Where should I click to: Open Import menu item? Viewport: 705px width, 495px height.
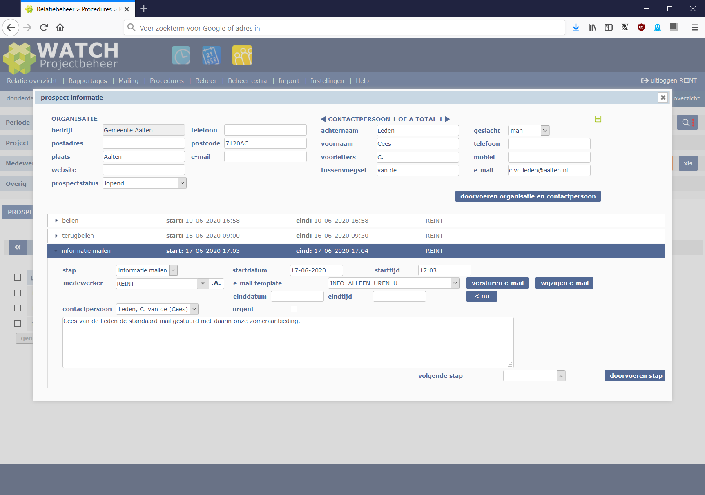pos(289,81)
